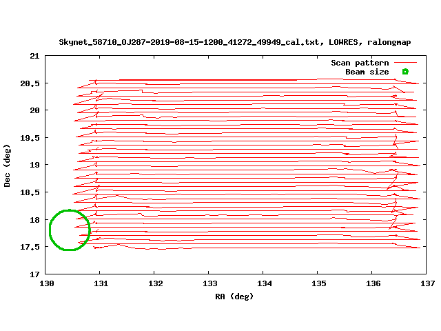Image resolution: width=441 pixels, height=331 pixels.
Task: Click the y-axis tick label 20
Action: [35, 110]
